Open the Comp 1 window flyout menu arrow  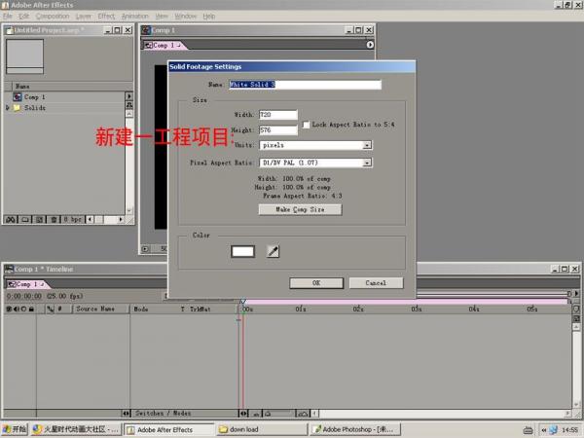tap(370, 45)
